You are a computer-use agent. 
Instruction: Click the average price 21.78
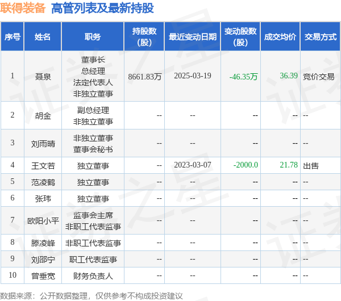pos(289,165)
